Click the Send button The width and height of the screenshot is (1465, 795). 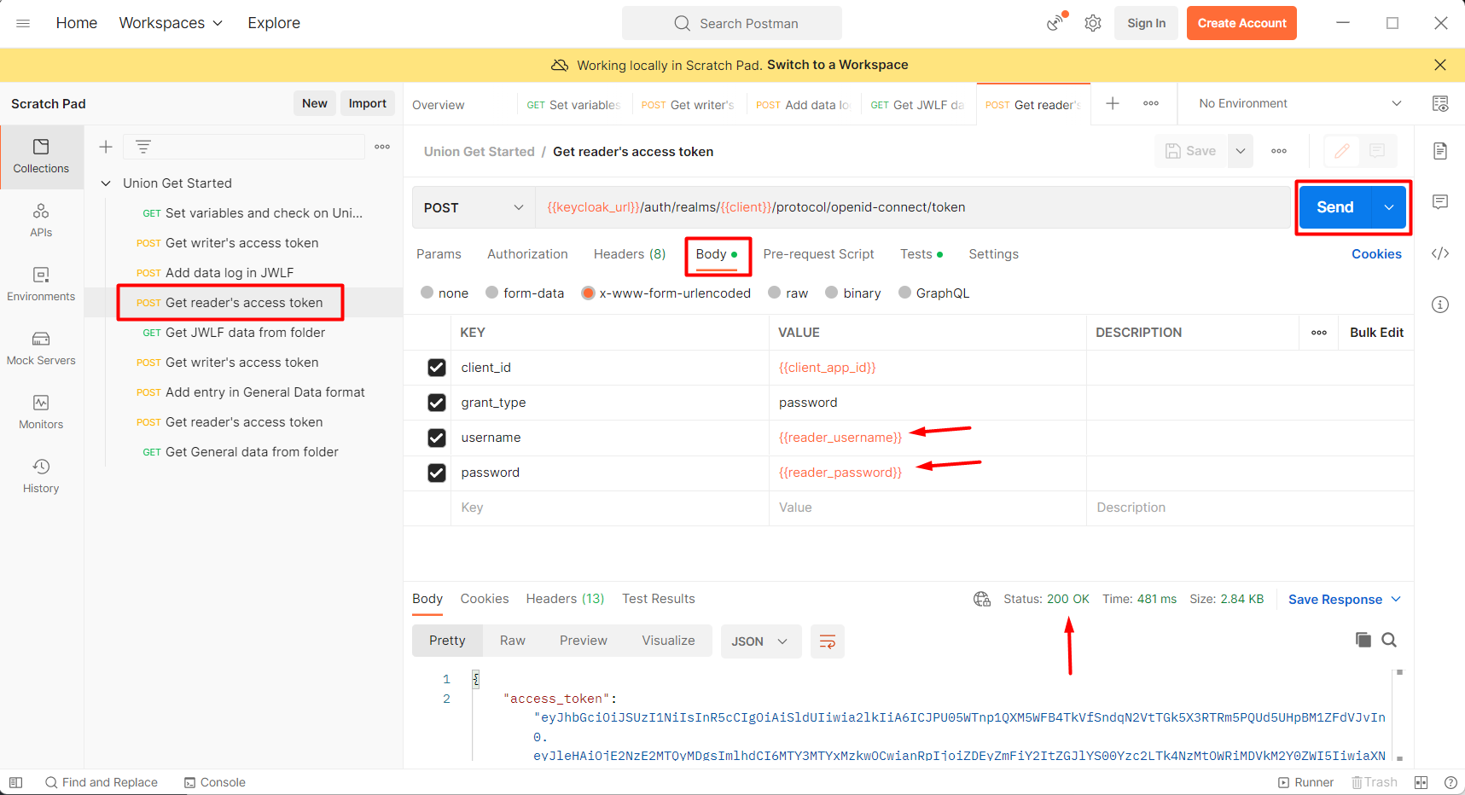(1334, 207)
